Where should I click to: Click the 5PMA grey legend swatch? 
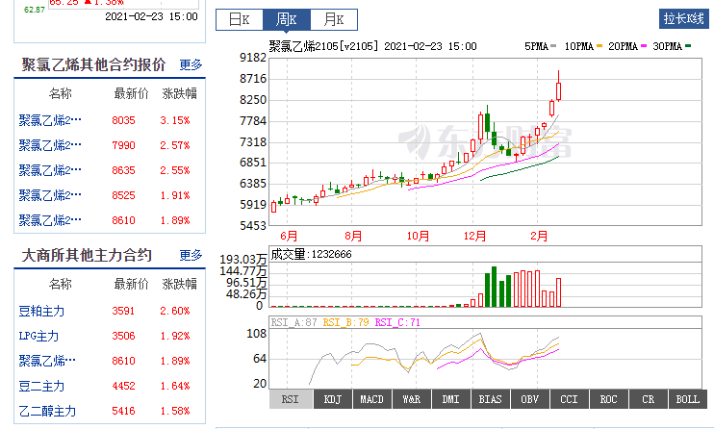coord(553,46)
